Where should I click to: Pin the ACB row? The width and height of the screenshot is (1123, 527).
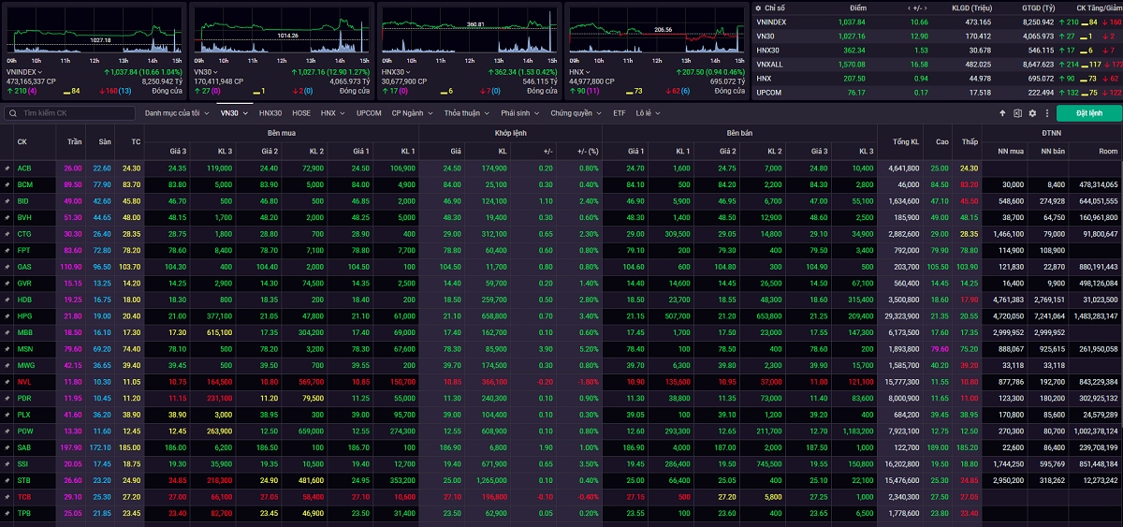7,168
